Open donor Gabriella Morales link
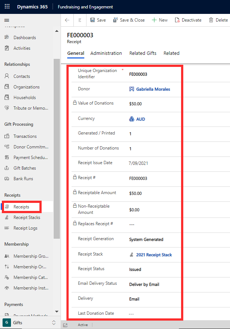The image size is (230, 329). click(153, 89)
